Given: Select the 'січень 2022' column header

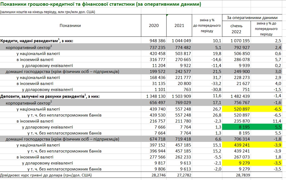Looking at the screenshot, I should (x=236, y=28).
